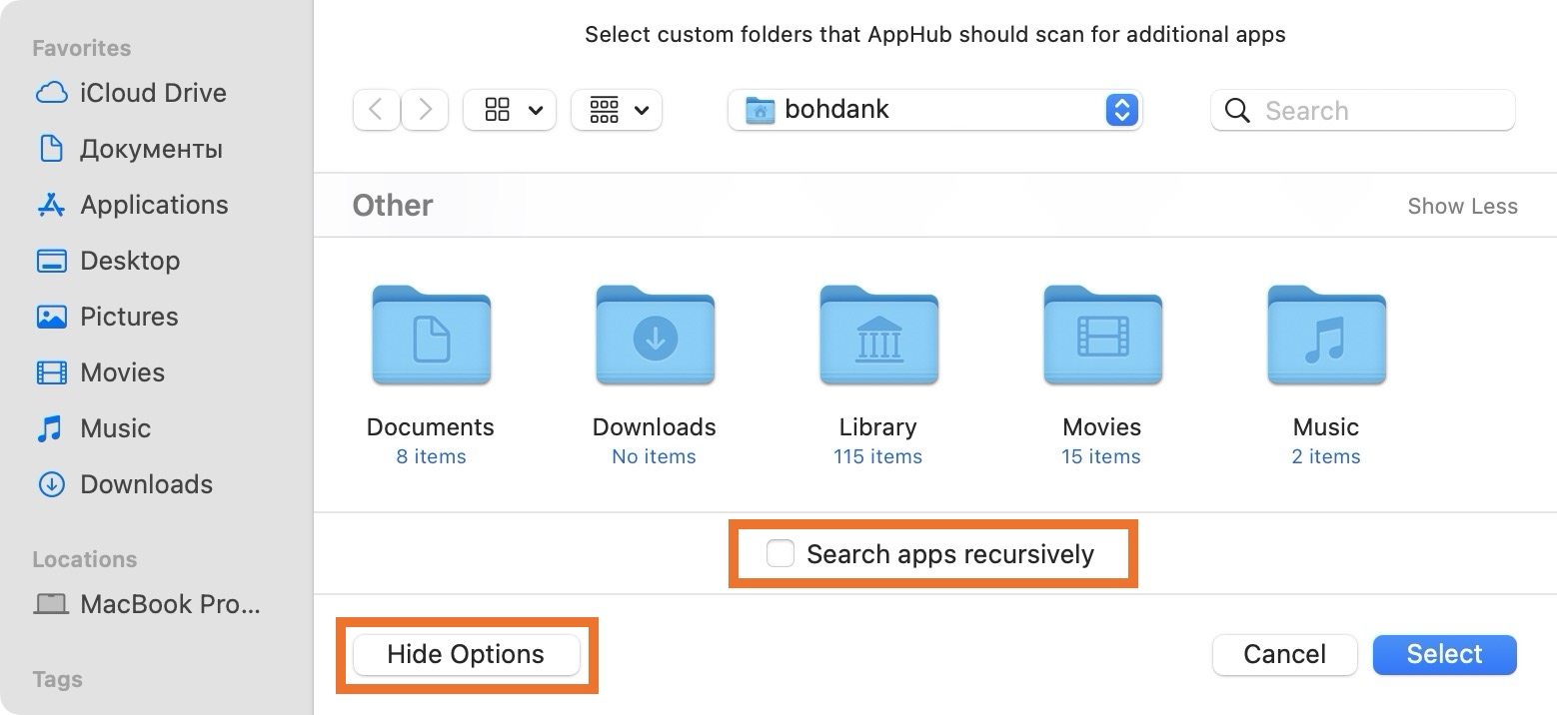Focus the Search text field
This screenshot has height=715, width=1557.
1384,111
